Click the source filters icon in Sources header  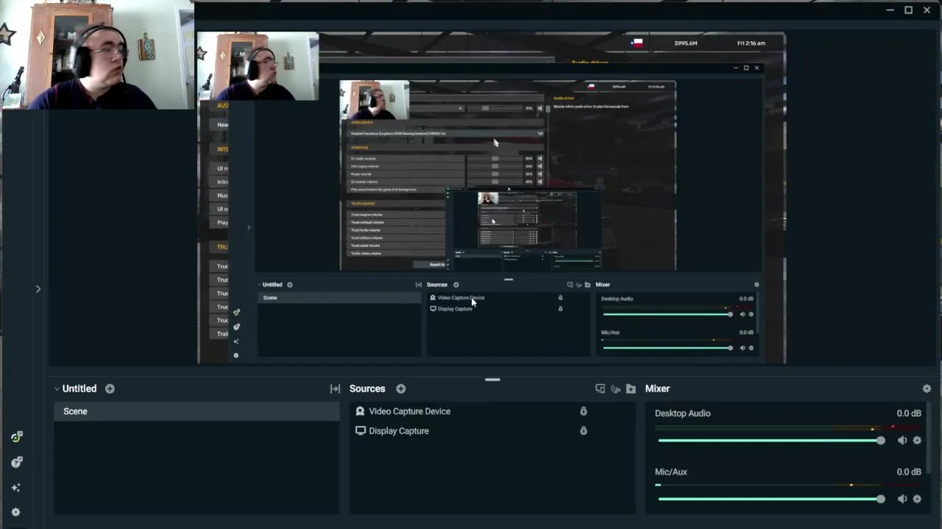(x=600, y=389)
